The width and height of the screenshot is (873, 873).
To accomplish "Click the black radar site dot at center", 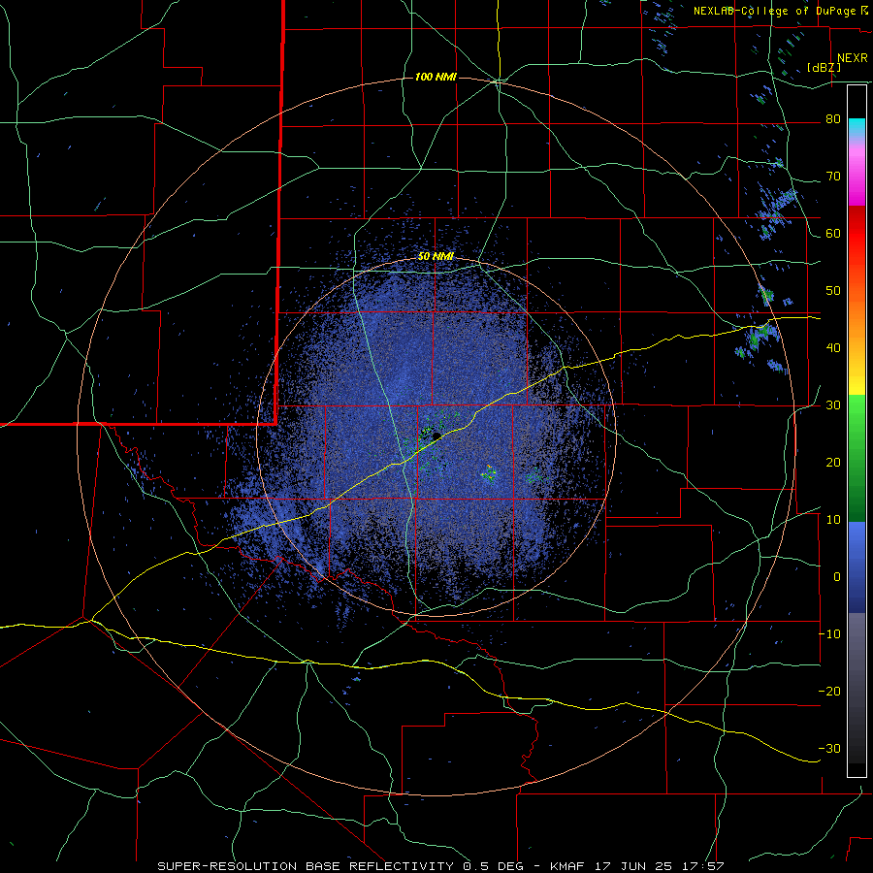I will click(436, 436).
